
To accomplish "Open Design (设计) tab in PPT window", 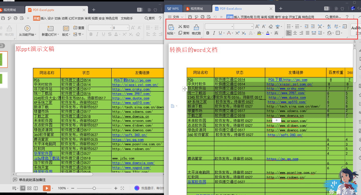I will tap(51, 18).
